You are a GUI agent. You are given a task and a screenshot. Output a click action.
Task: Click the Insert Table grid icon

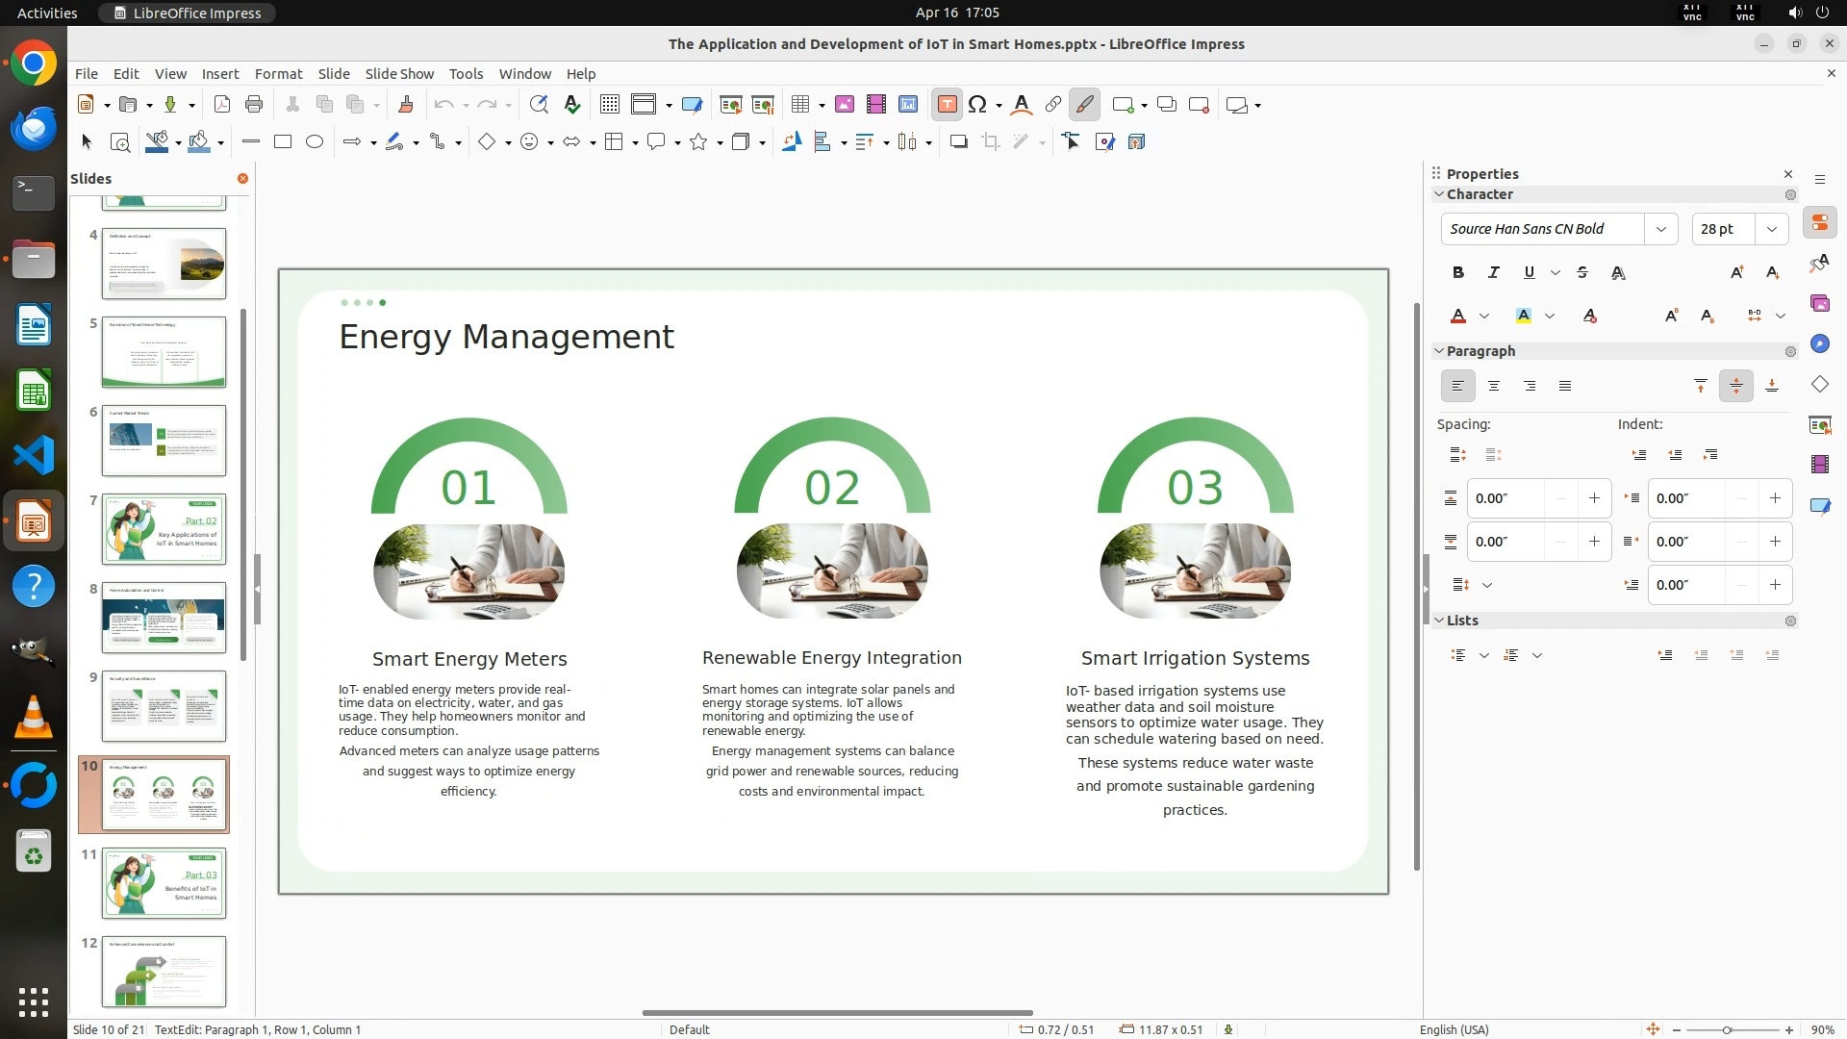coord(800,105)
